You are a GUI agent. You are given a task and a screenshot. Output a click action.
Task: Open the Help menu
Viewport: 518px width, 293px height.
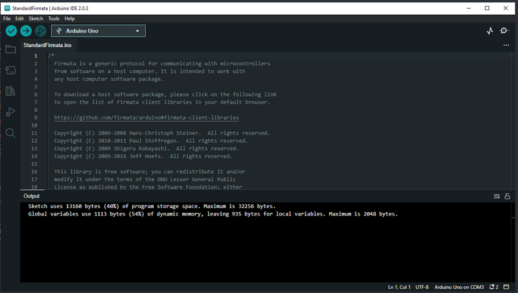pyautogui.click(x=69, y=18)
